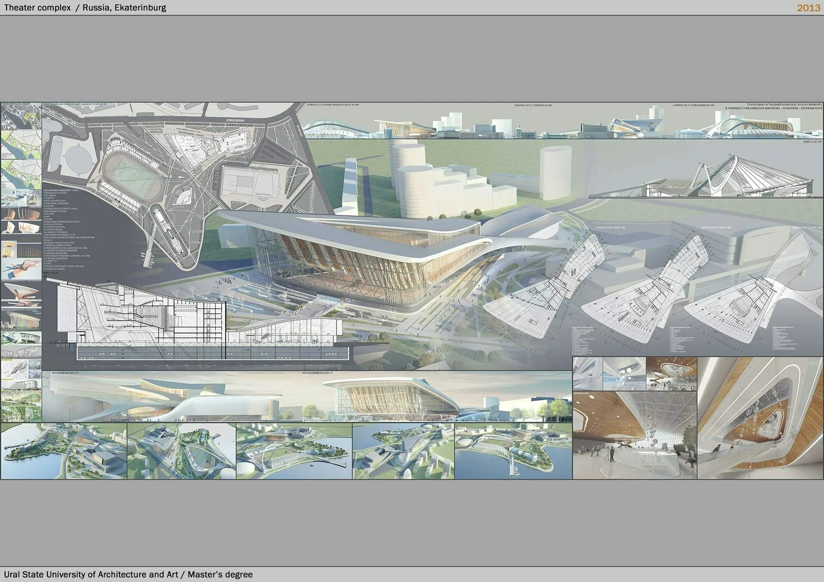
Task: Open the satellite map thumbnail at top-left
Action: pyautogui.click(x=21, y=116)
